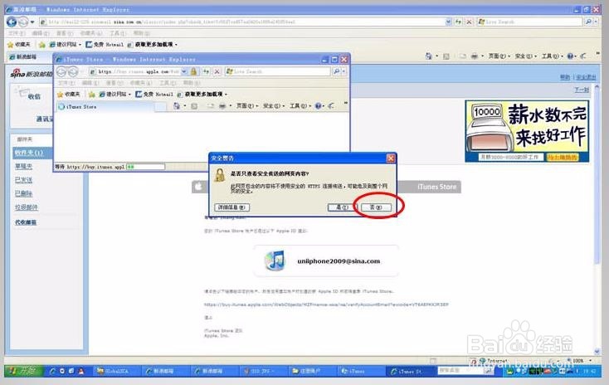The height and width of the screenshot is (385, 609).
Task: Click the Sina page's scrollbar up arrow
Action: tap(597, 87)
